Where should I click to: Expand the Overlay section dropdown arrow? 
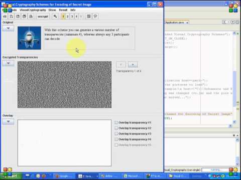pos(8,121)
